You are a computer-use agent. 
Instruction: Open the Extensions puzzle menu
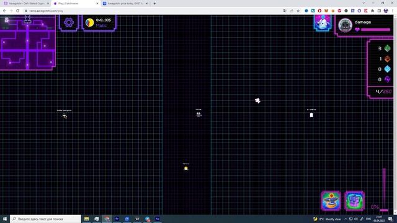click(372, 11)
